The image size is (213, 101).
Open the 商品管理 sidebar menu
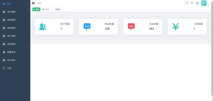coord(15,28)
